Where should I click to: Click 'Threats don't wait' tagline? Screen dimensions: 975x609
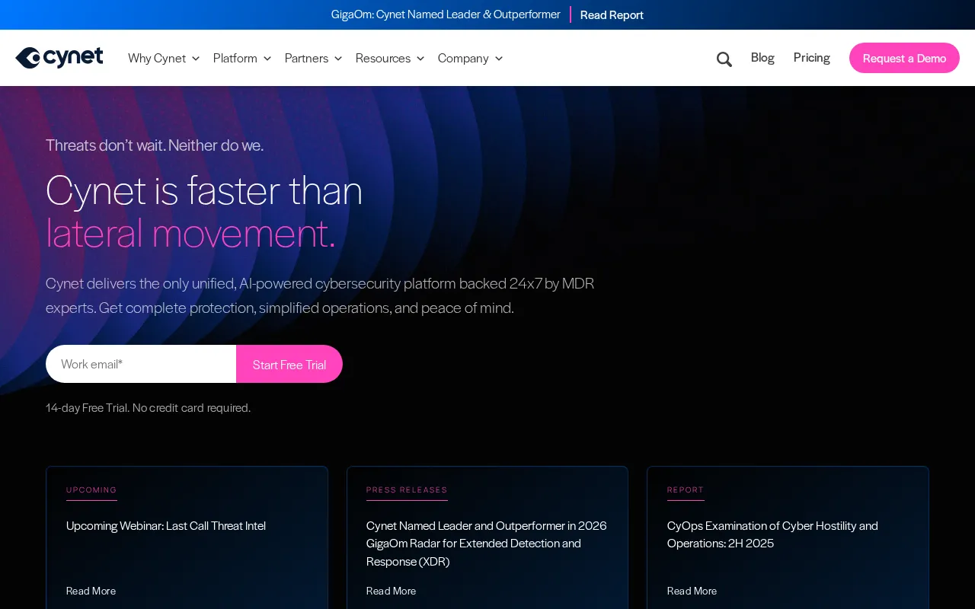[155, 145]
